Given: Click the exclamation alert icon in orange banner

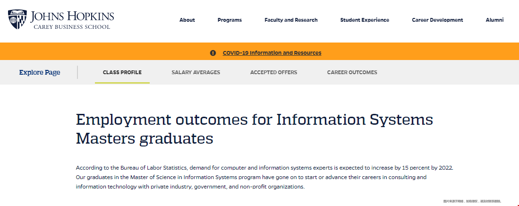Looking at the screenshot, I should pos(213,53).
